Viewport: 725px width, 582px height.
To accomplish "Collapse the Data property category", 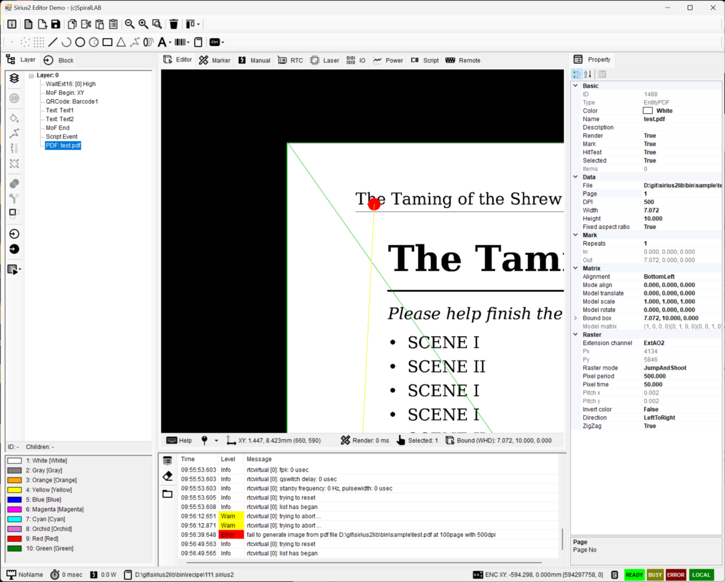I will click(x=576, y=177).
